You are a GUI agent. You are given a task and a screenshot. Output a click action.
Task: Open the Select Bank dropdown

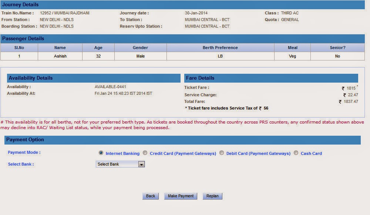point(118,164)
